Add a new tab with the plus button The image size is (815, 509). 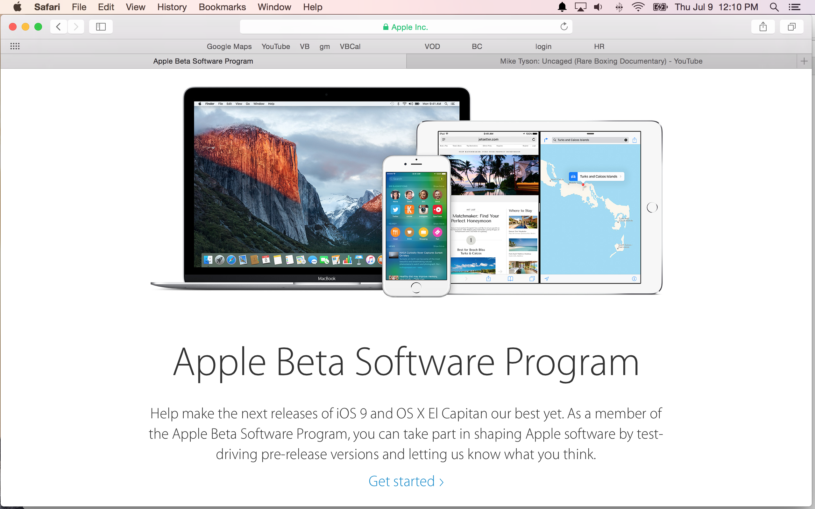click(x=804, y=61)
